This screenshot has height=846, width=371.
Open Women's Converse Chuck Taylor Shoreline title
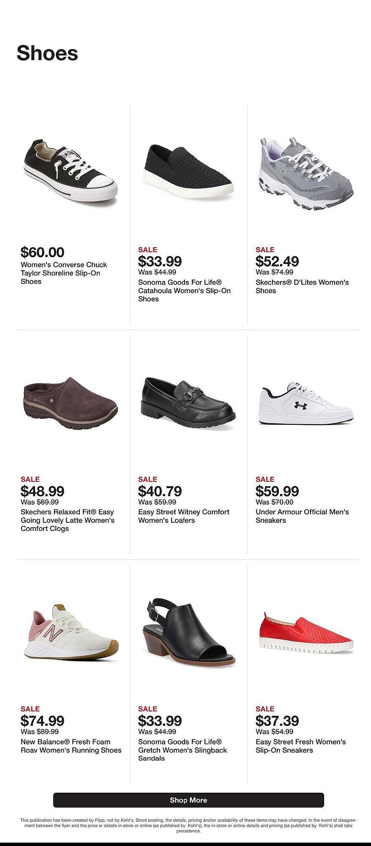click(x=64, y=273)
